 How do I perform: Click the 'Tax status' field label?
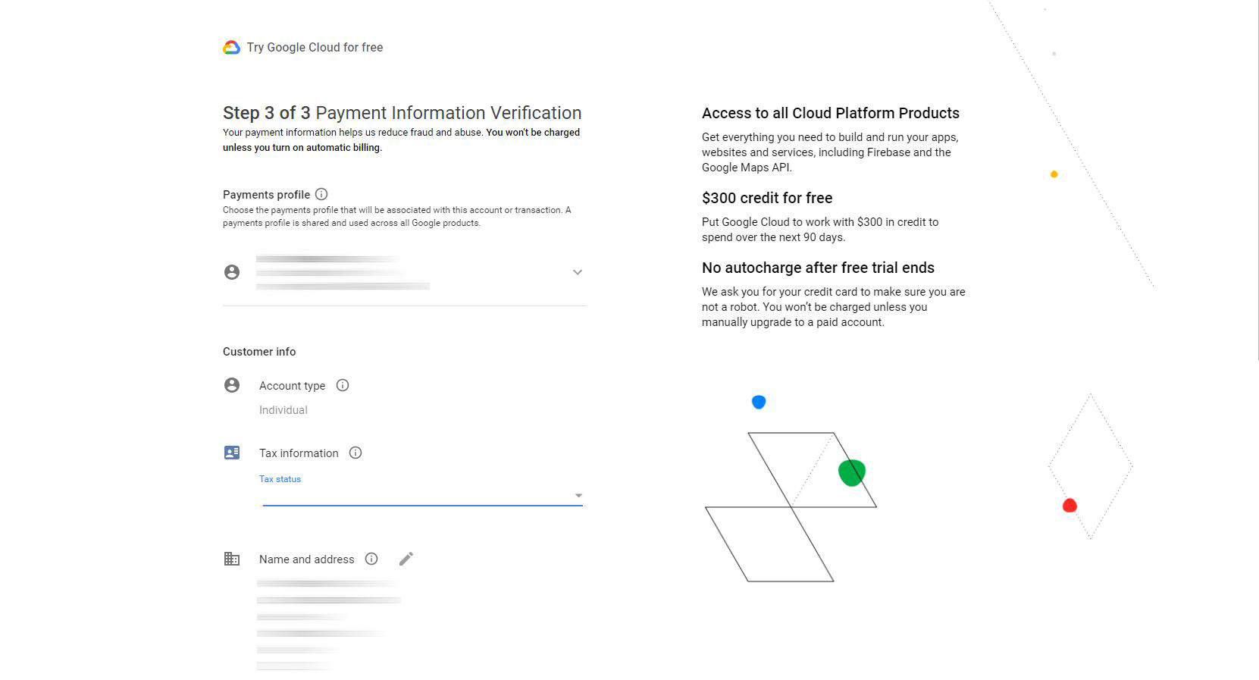[x=280, y=479]
